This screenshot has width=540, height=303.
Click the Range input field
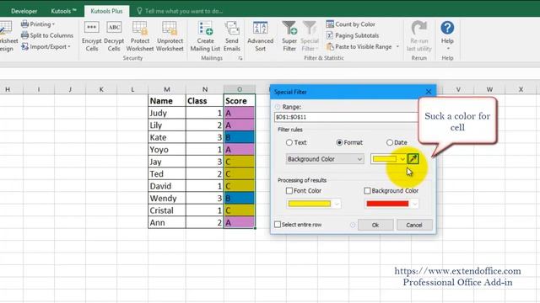click(x=347, y=117)
